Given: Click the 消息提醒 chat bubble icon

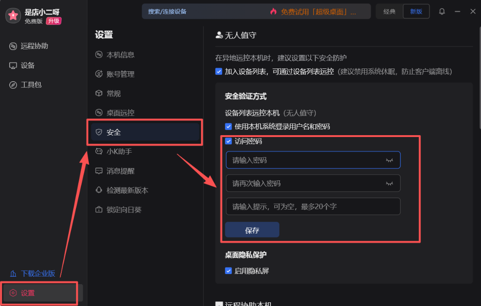Looking at the screenshot, I should coord(99,171).
